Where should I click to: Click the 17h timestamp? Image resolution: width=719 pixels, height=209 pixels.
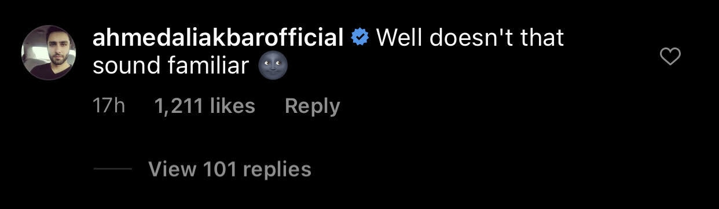coord(109,106)
